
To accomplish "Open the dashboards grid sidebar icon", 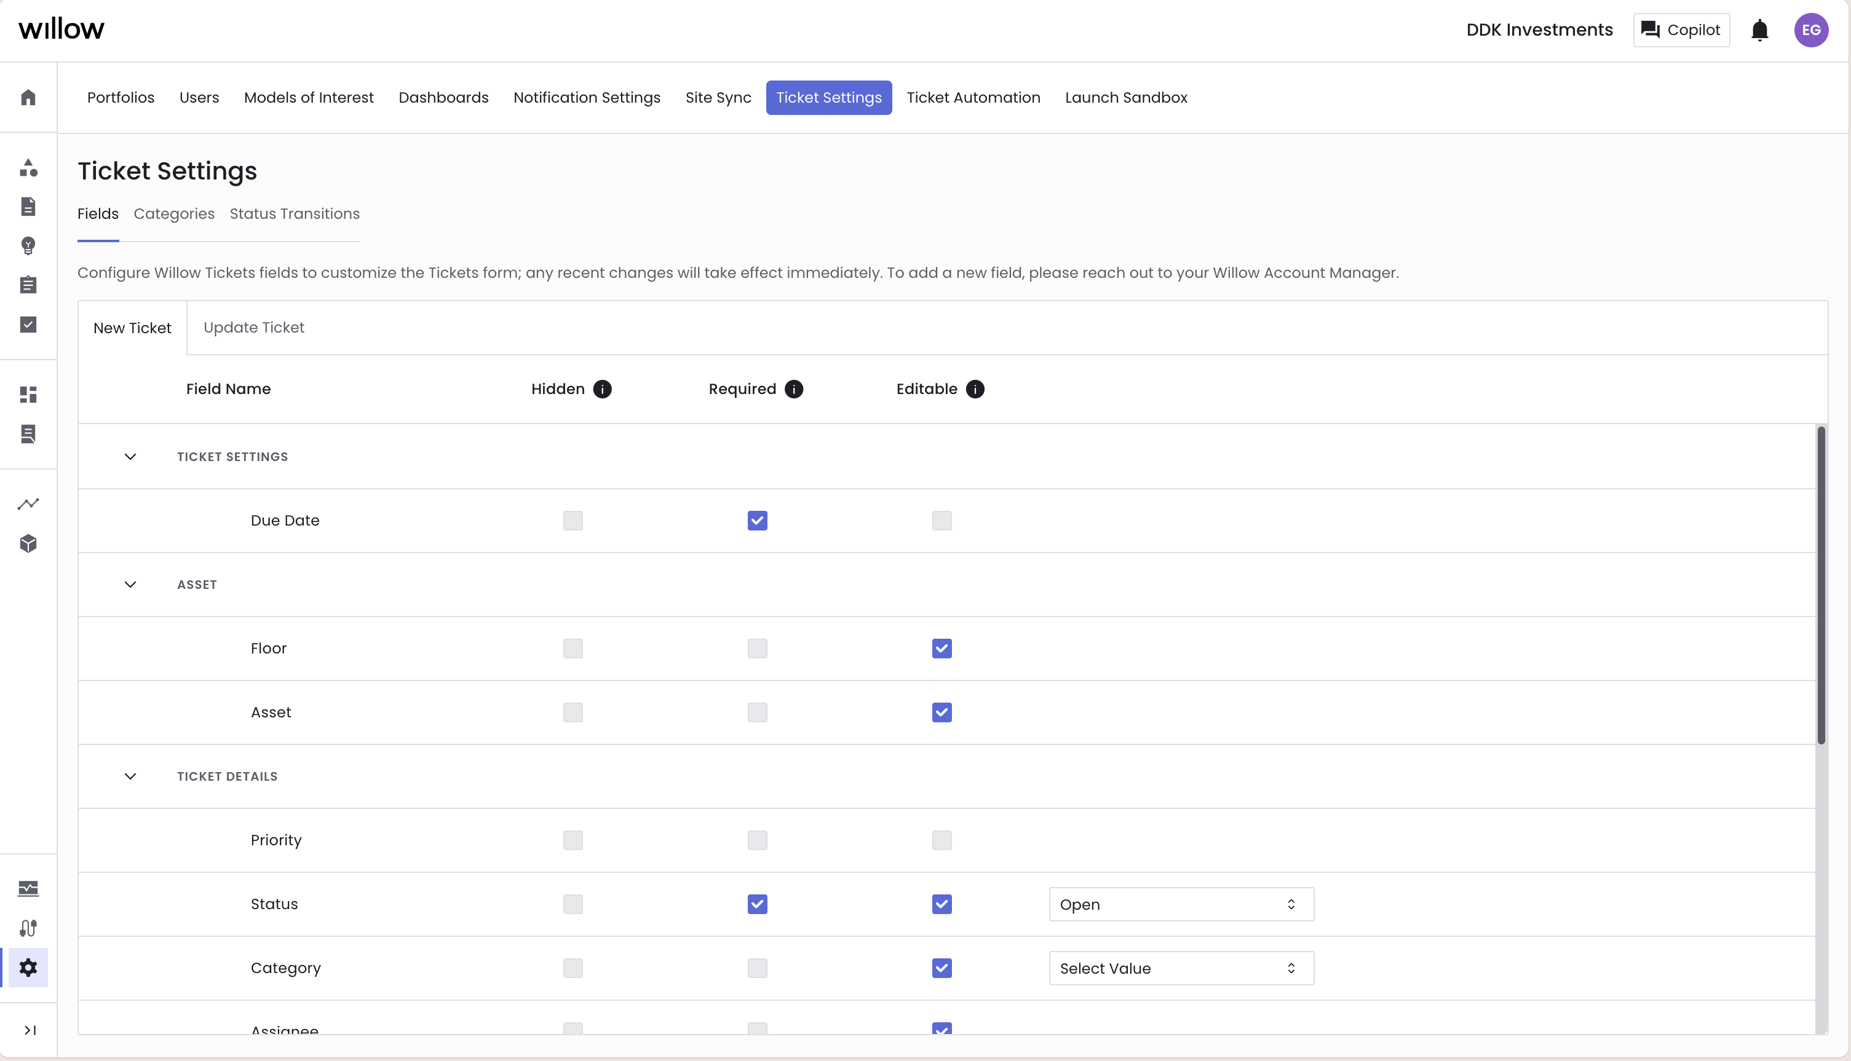I will click(x=28, y=394).
